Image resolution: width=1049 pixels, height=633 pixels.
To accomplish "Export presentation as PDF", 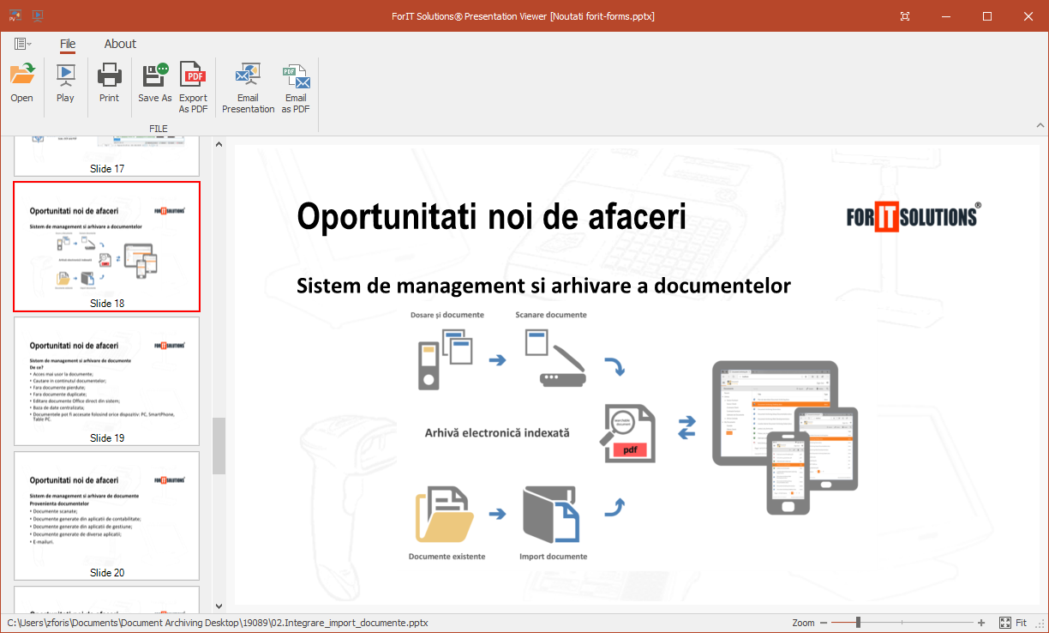I will point(193,87).
